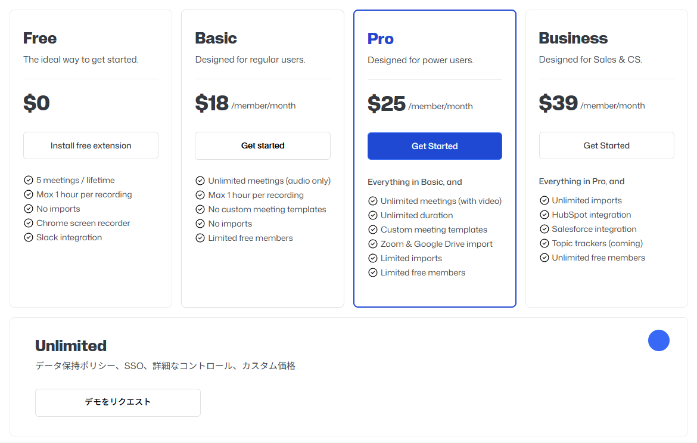Click the Business plan title
The width and height of the screenshot is (697, 443).
572,38
